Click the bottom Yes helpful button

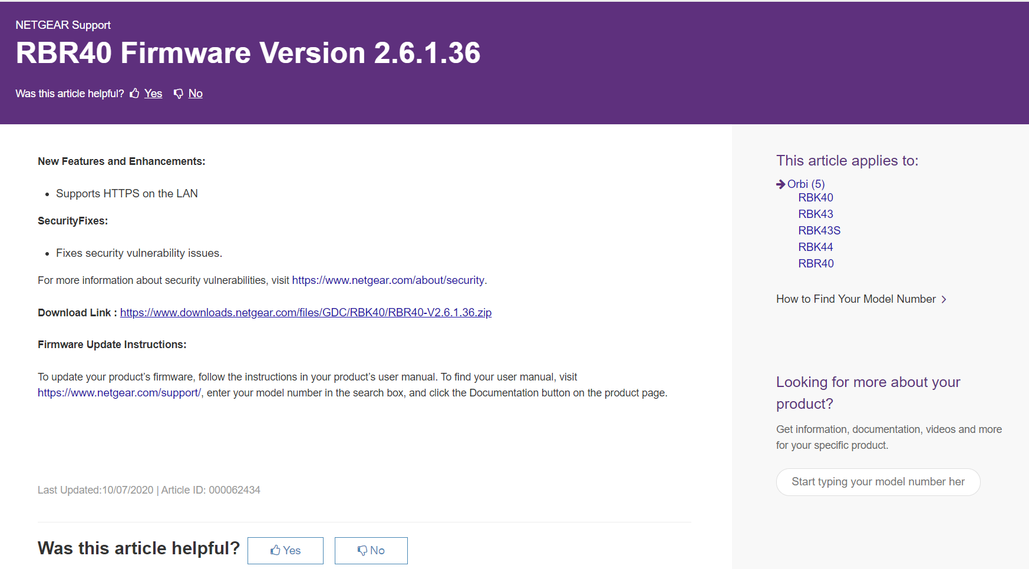pyautogui.click(x=285, y=551)
